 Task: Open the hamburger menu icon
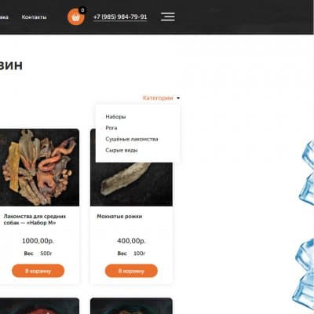168,16
